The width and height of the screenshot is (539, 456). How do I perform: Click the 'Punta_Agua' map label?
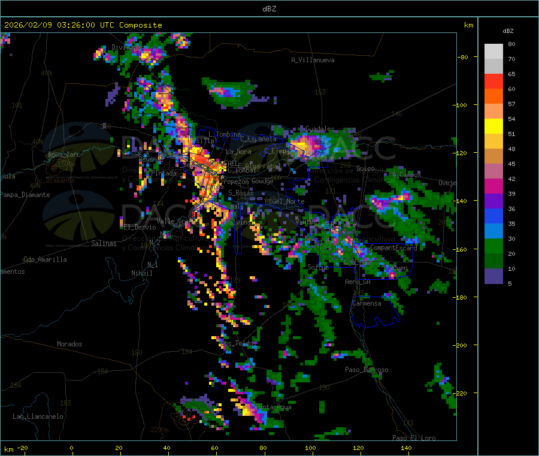pyautogui.click(x=273, y=407)
